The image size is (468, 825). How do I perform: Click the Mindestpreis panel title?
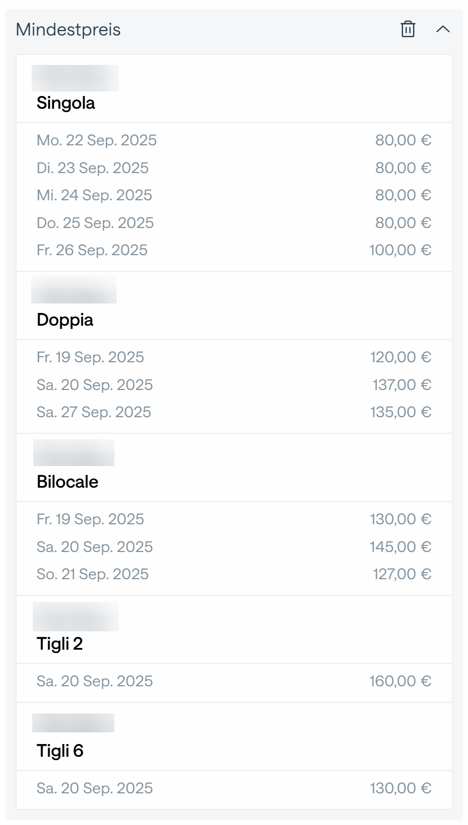(x=68, y=29)
